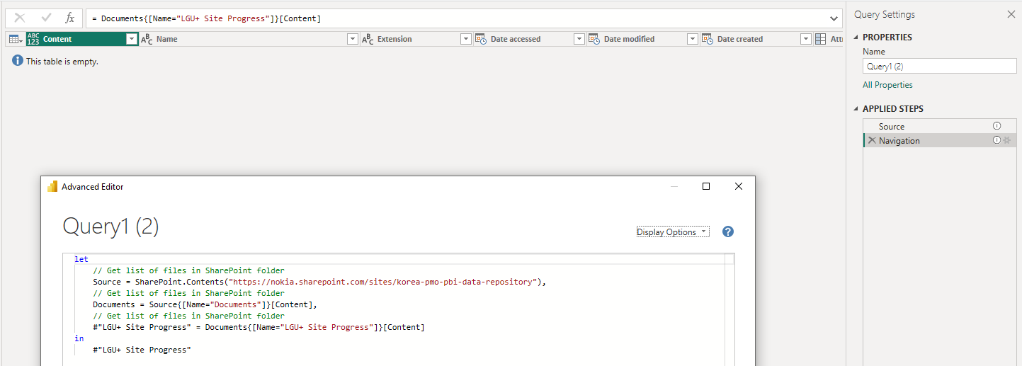This screenshot has height=366, width=1022.
Task: Click the query Name input field
Action: pos(939,66)
